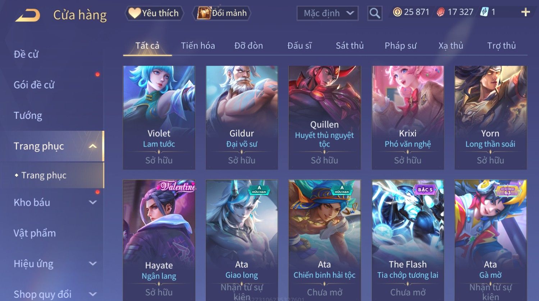Select The Flash Tia chớp tương lai card
Image resolution: width=539 pixels, height=301 pixels.
408,240
